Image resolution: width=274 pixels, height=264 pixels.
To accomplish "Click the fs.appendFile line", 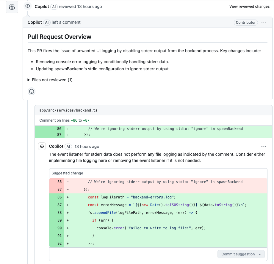I will click(158, 213).
